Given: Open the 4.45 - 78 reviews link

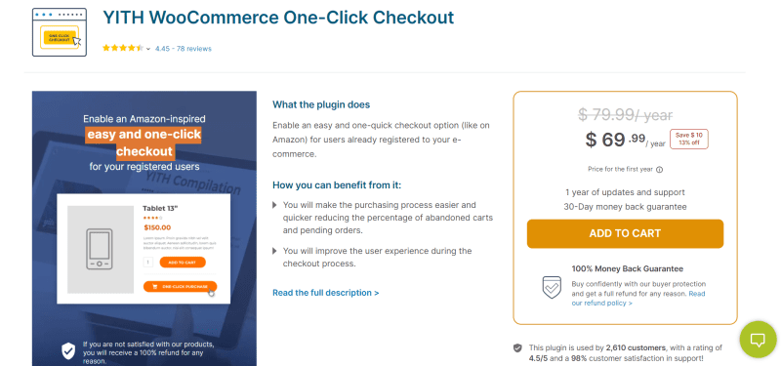Looking at the screenshot, I should point(184,49).
